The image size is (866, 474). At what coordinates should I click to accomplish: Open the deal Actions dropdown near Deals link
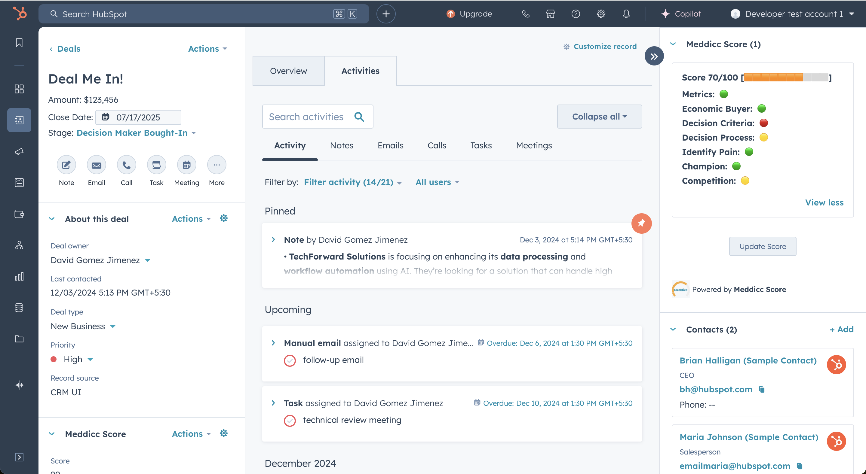tap(207, 49)
